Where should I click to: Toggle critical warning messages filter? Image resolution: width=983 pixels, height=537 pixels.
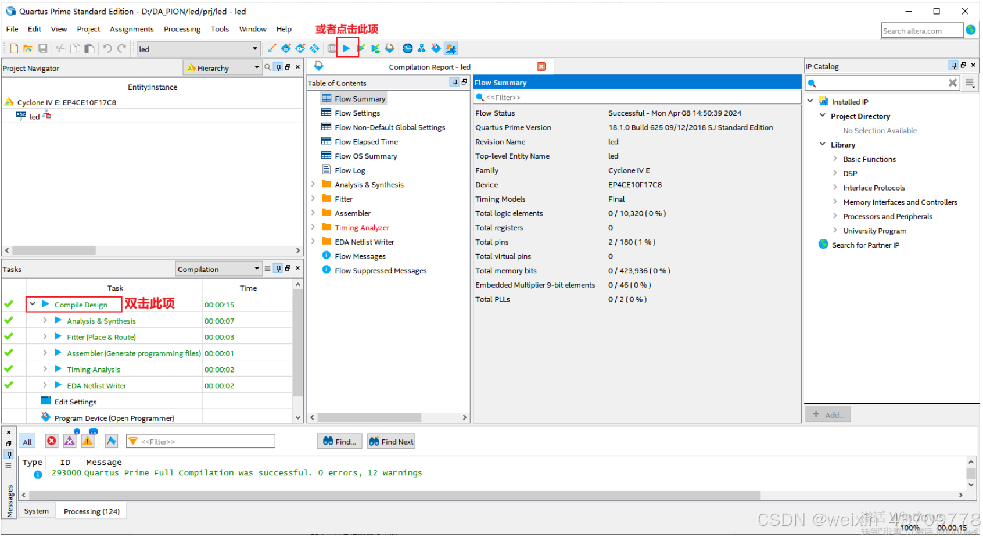(70, 441)
